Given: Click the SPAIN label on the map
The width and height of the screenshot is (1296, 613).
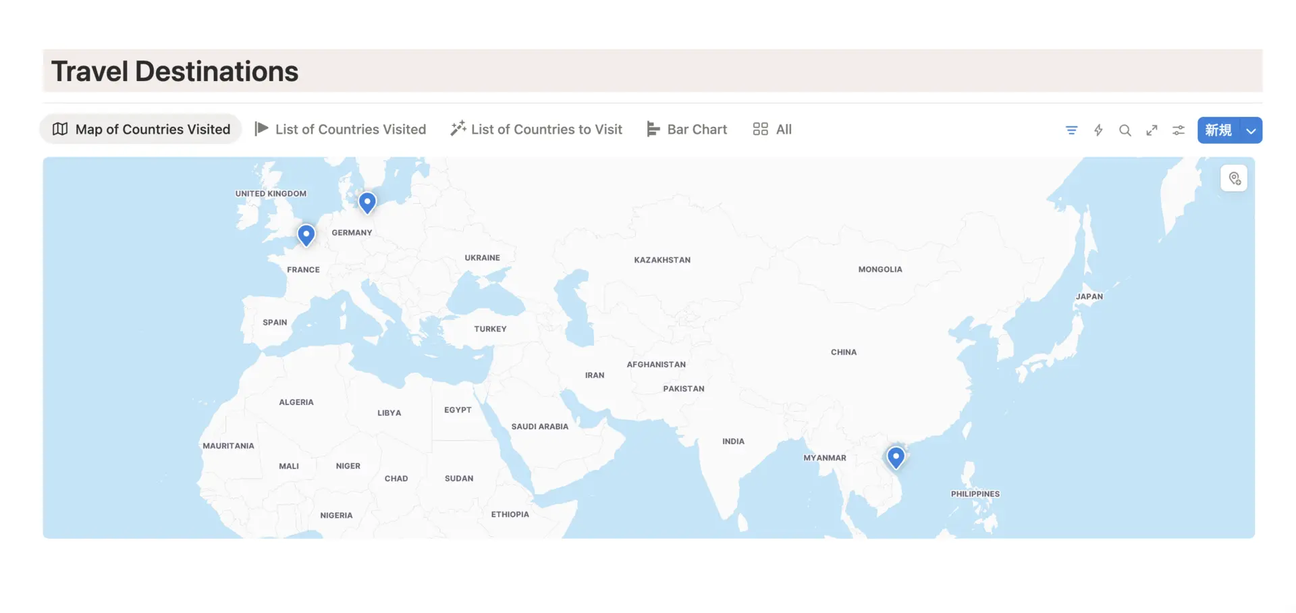Looking at the screenshot, I should [275, 323].
